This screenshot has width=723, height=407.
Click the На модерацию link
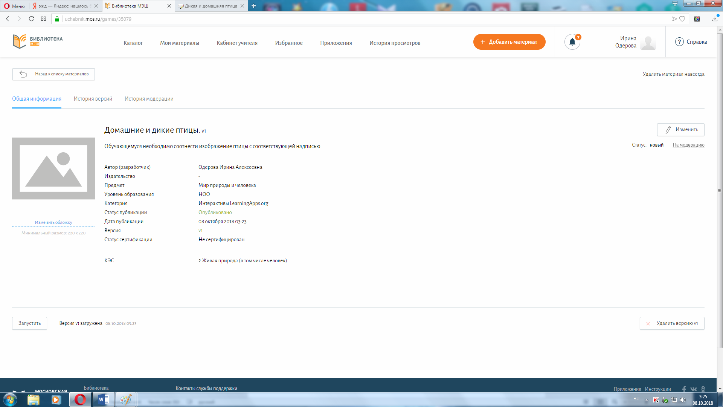(688, 145)
